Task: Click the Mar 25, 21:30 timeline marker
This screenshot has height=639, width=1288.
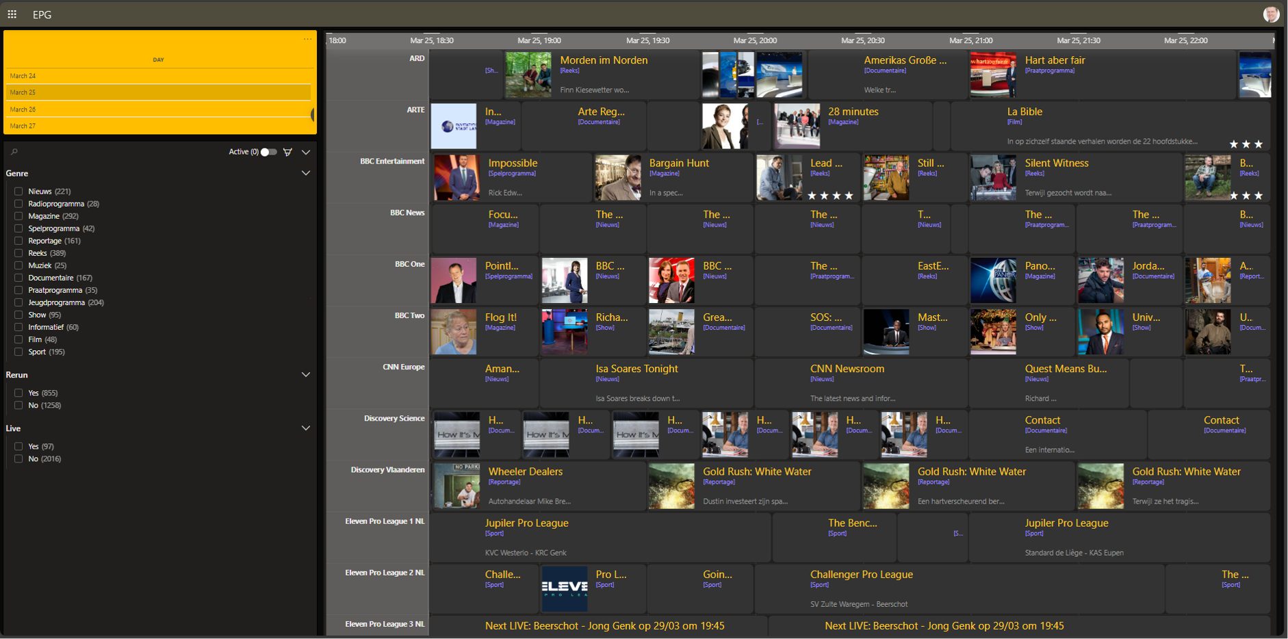Action: click(x=1078, y=40)
